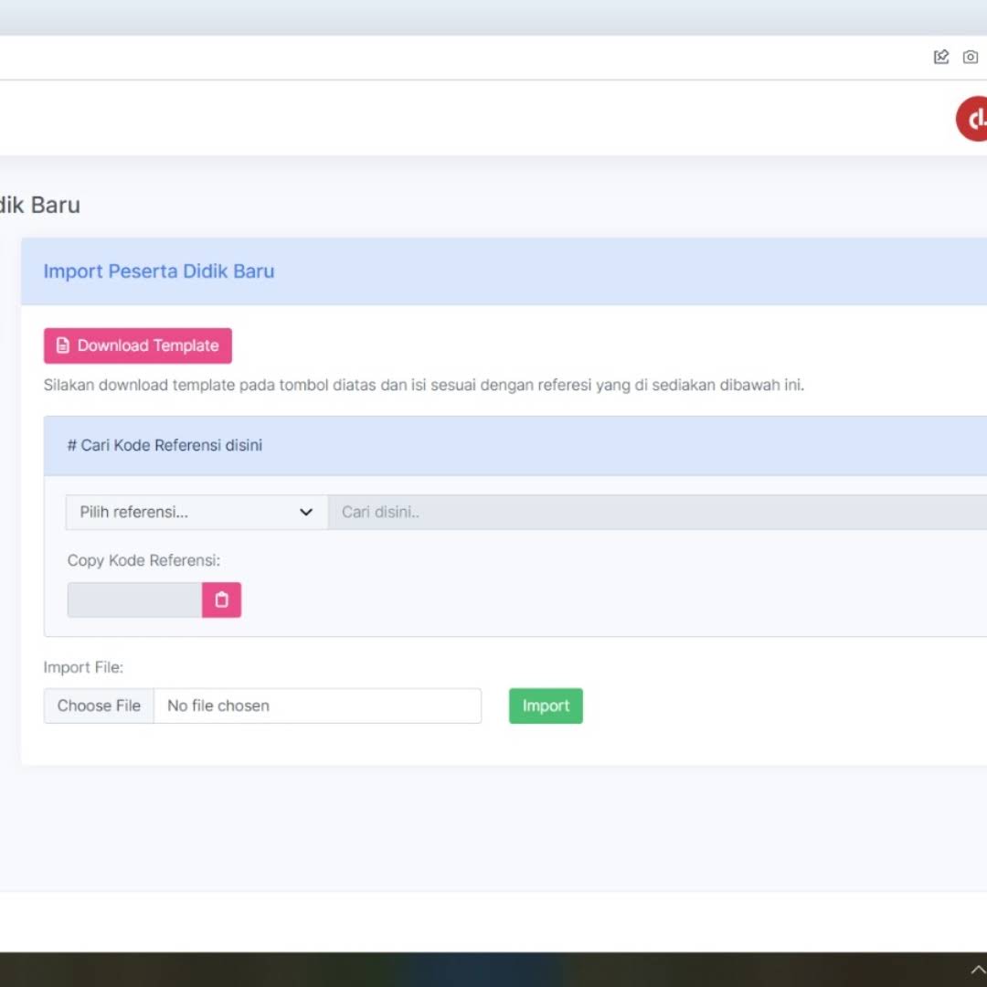
Task: Click the file icon on Download Template
Action: pyautogui.click(x=63, y=345)
